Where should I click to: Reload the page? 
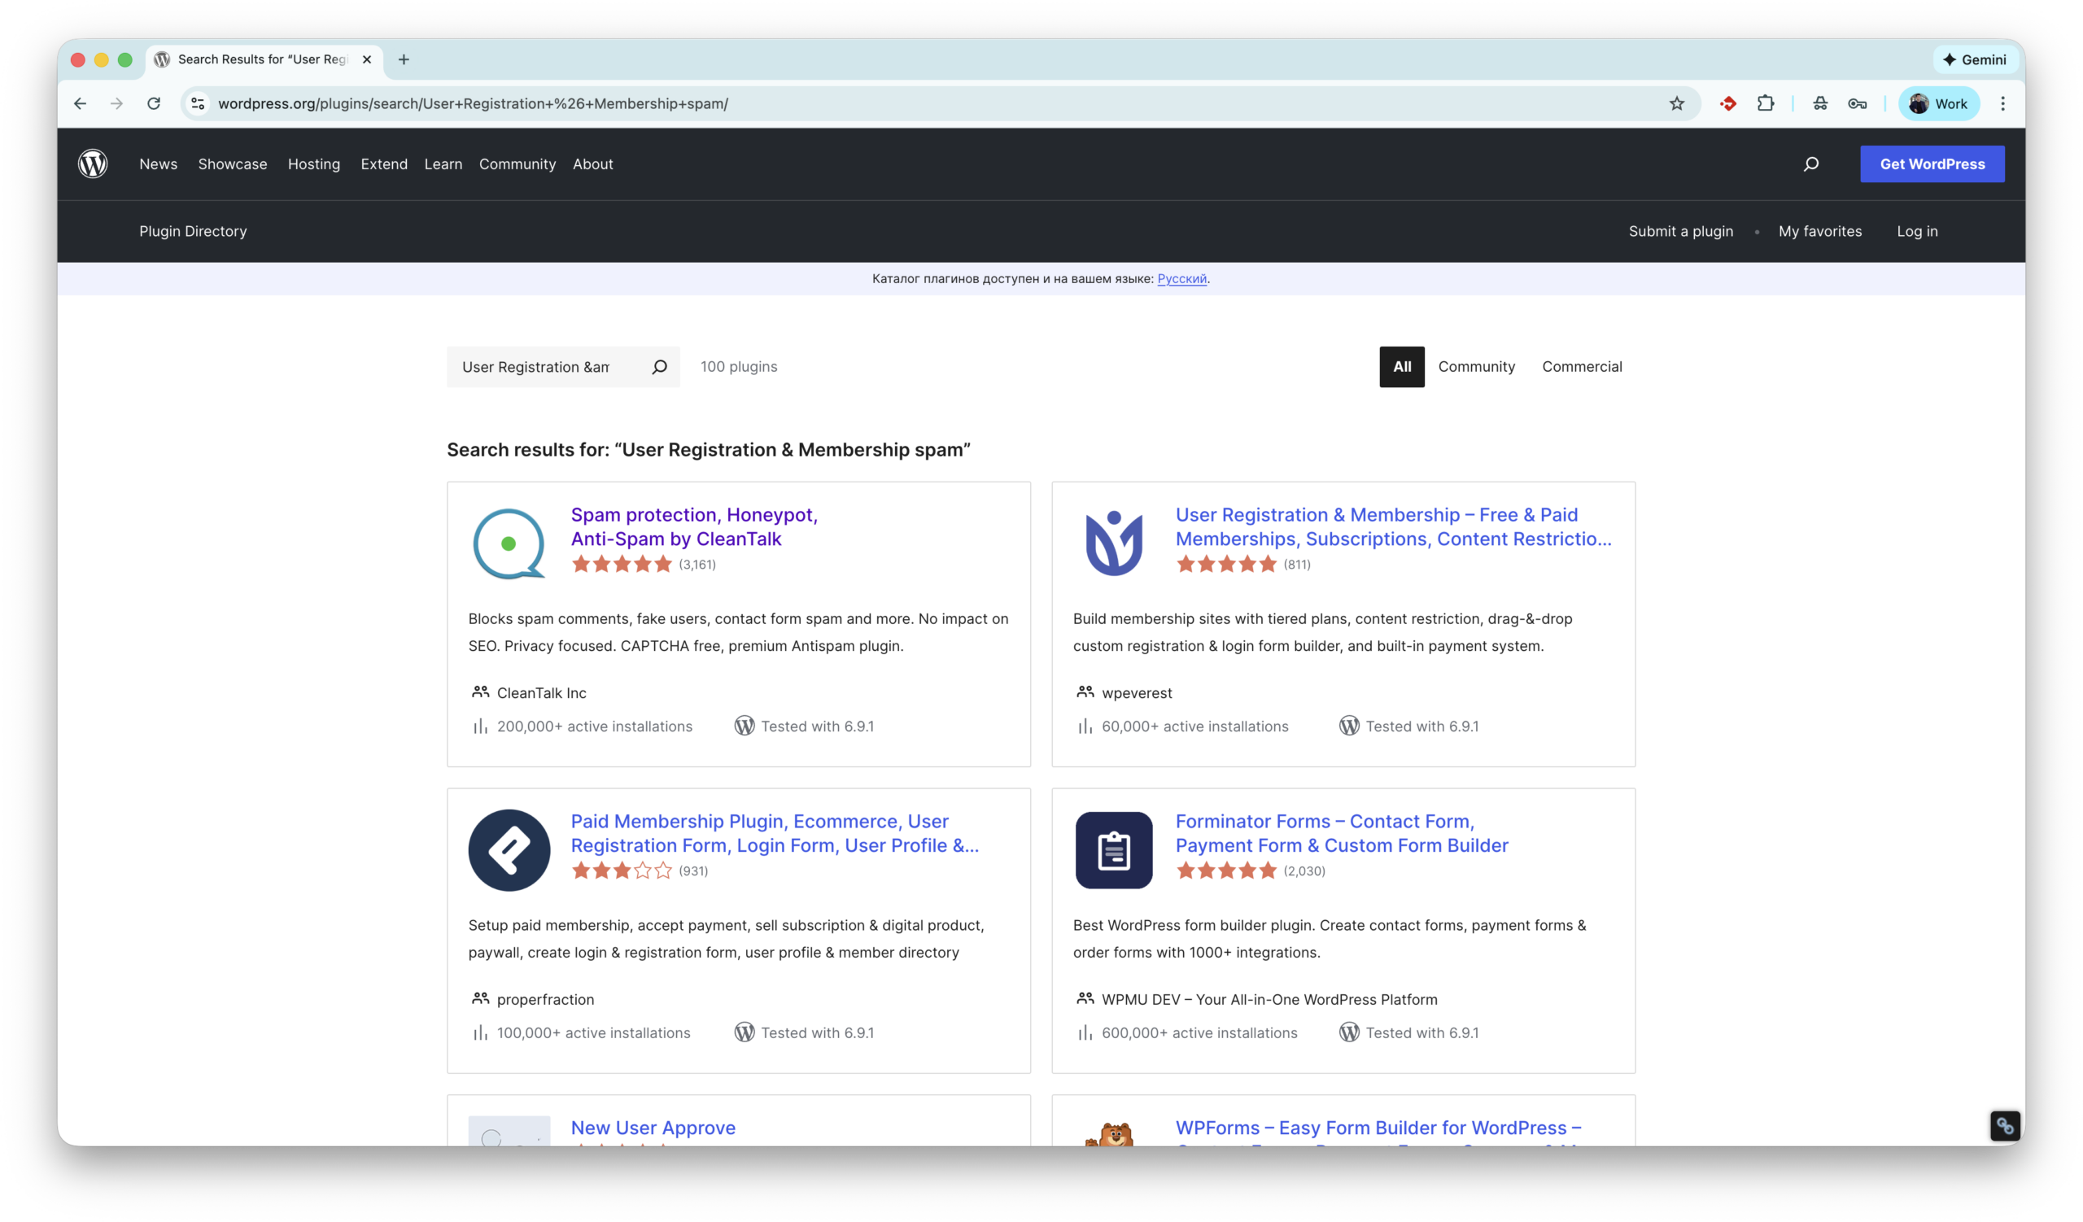click(x=154, y=103)
